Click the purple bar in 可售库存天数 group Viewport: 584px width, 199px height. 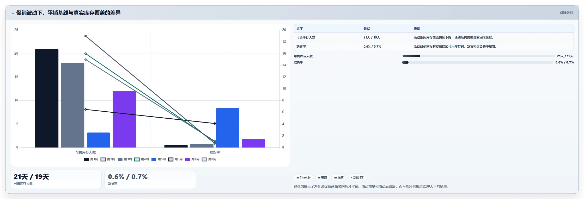[124, 119]
